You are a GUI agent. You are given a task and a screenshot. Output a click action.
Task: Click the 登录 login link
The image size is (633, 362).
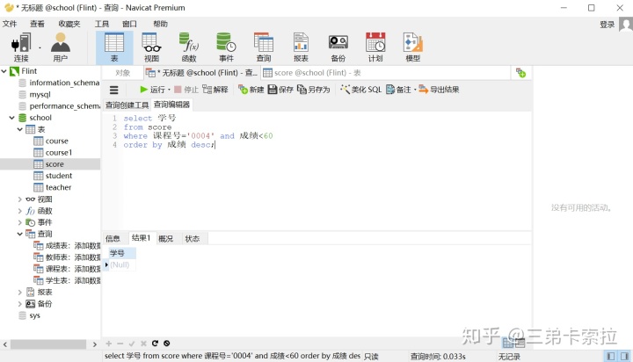pos(607,25)
